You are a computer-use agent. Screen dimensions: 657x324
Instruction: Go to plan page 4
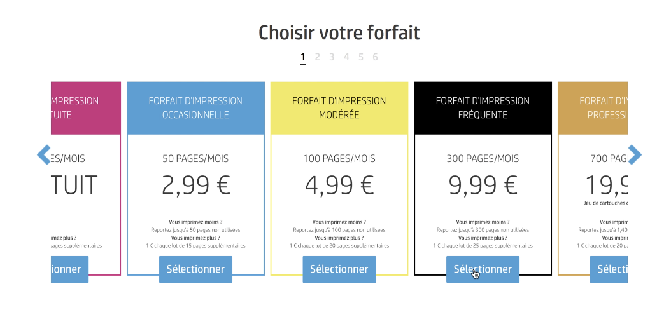(x=346, y=57)
